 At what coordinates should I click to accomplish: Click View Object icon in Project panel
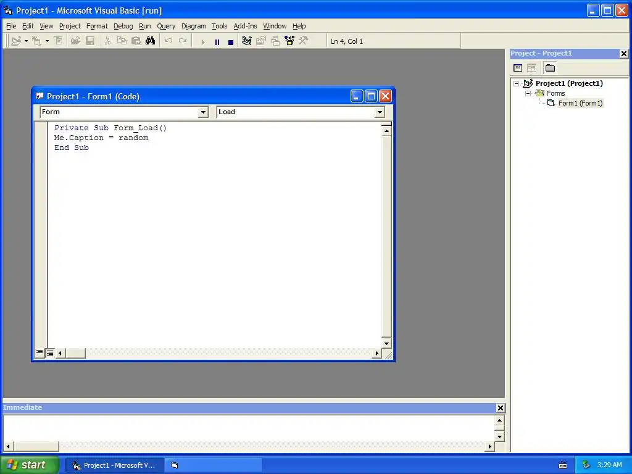coord(531,68)
